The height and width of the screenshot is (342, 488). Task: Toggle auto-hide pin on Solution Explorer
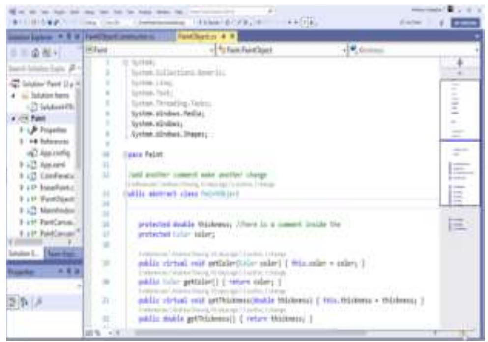69,37
